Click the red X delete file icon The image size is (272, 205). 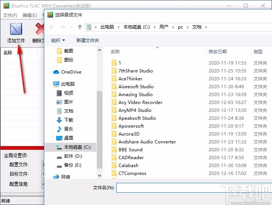tap(40, 29)
